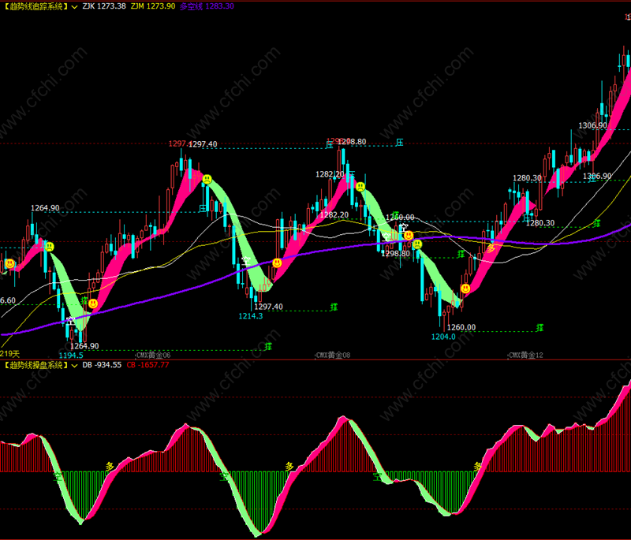Select the 多空线 1283.30 readout
631x540 pixels.
207,6
